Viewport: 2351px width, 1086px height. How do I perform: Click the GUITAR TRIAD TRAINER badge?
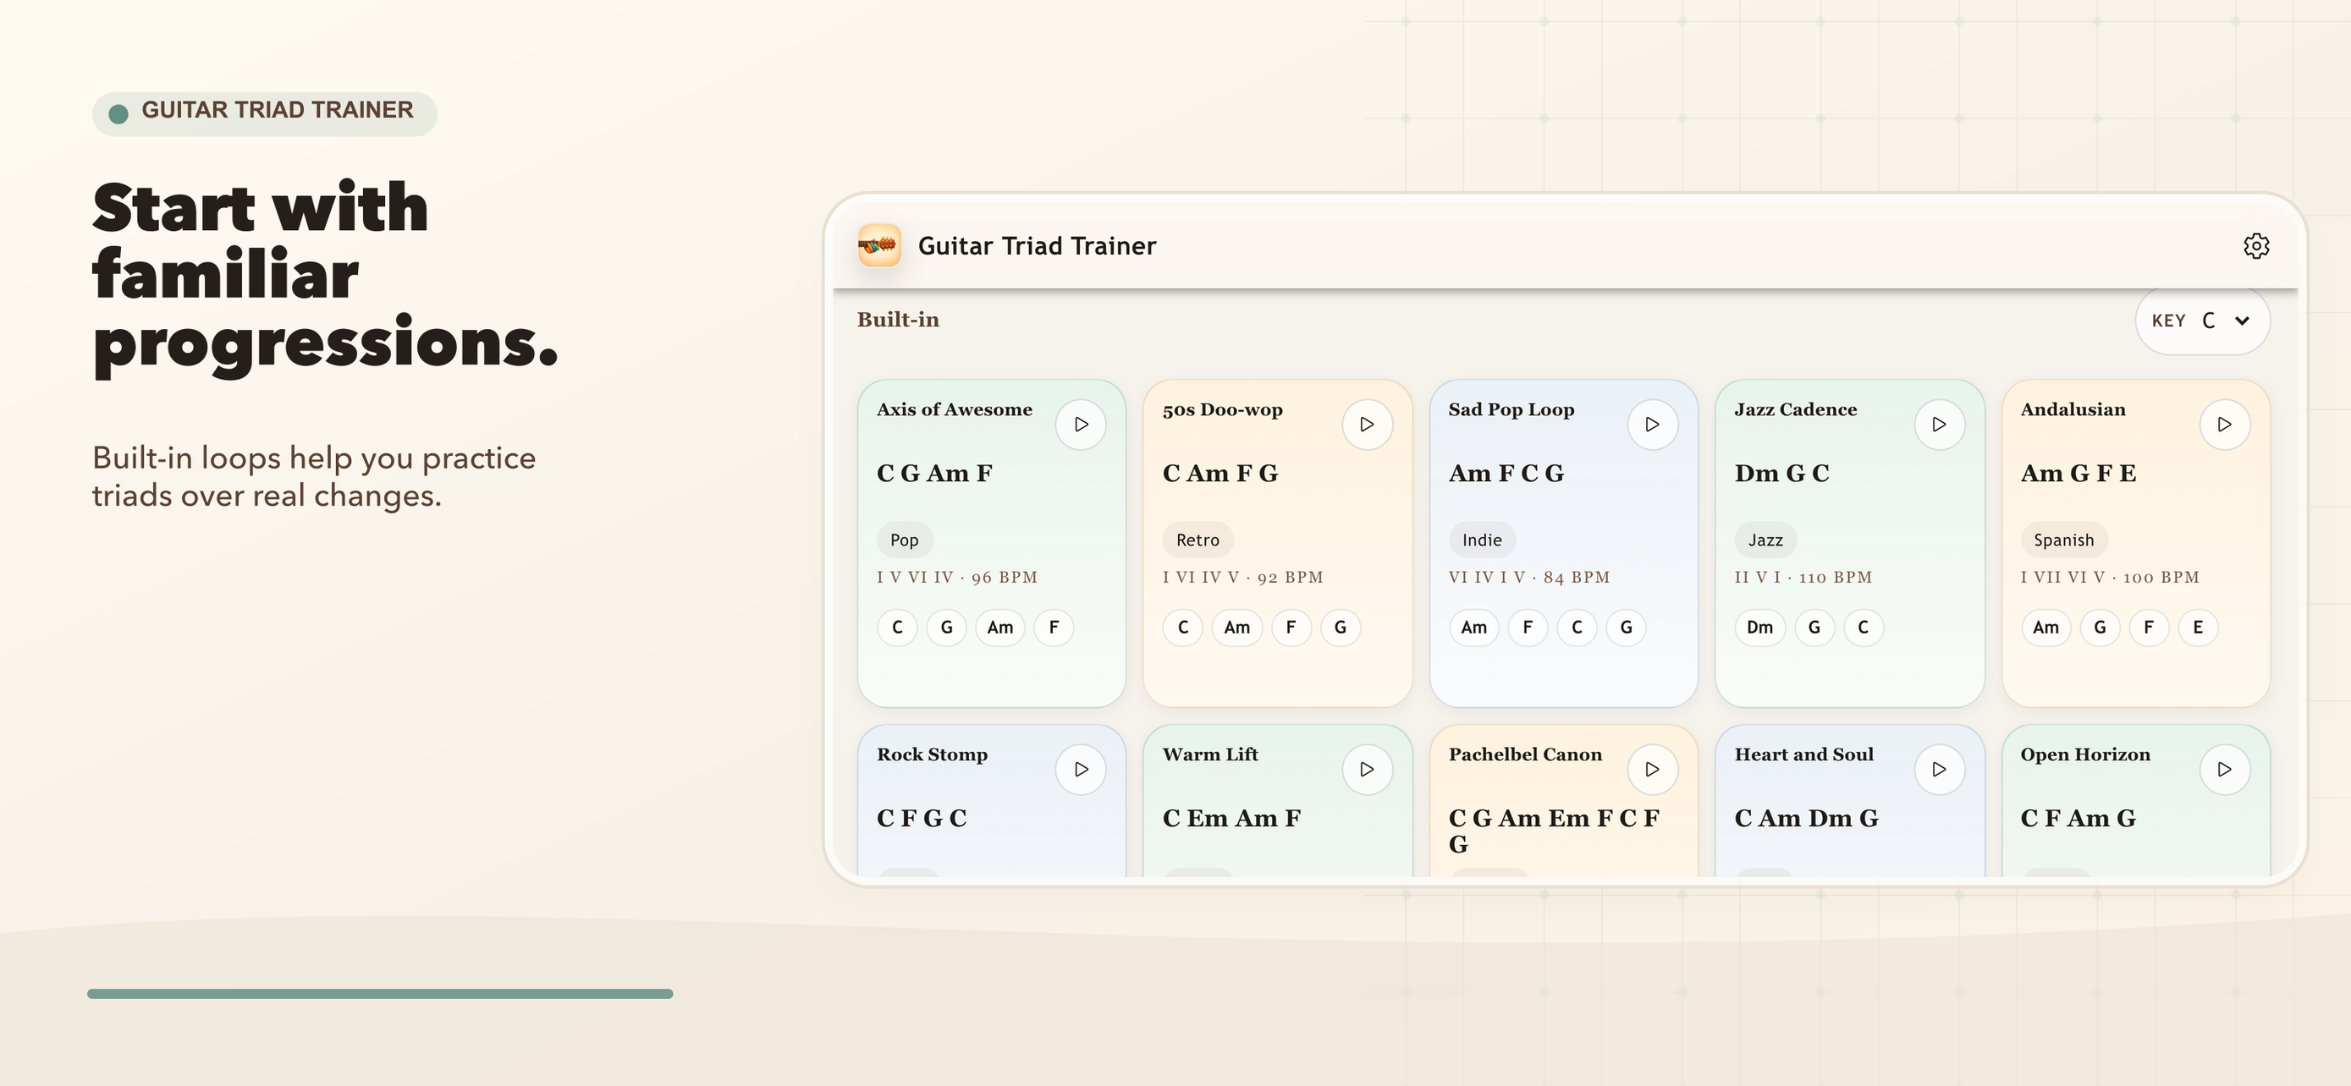coord(265,113)
